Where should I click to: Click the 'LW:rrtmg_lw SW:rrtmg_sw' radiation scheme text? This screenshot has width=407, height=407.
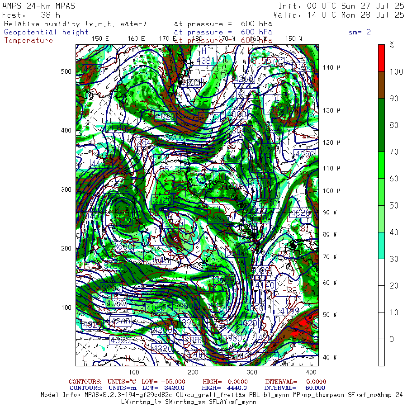pyautogui.click(x=189, y=402)
